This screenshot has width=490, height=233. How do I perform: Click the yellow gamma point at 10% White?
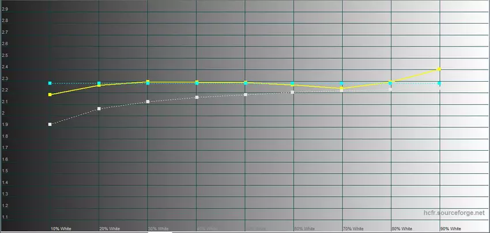[50, 94]
